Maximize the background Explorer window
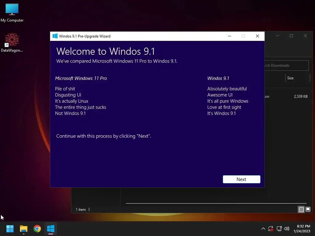The width and height of the screenshot is (315, 236). coord(291,36)
